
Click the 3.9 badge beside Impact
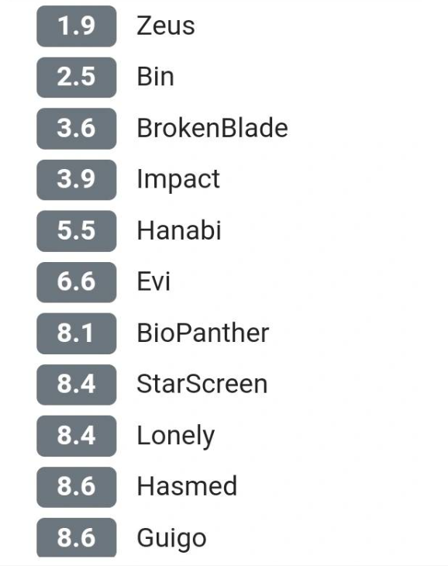(77, 179)
